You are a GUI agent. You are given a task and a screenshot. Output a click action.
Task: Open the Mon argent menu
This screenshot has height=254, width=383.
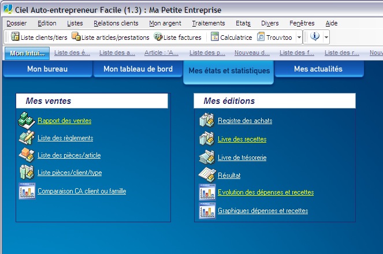[x=165, y=23]
